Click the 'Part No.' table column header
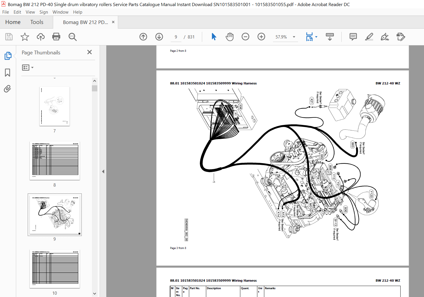The image size is (424, 297). pyautogui.click(x=195, y=288)
